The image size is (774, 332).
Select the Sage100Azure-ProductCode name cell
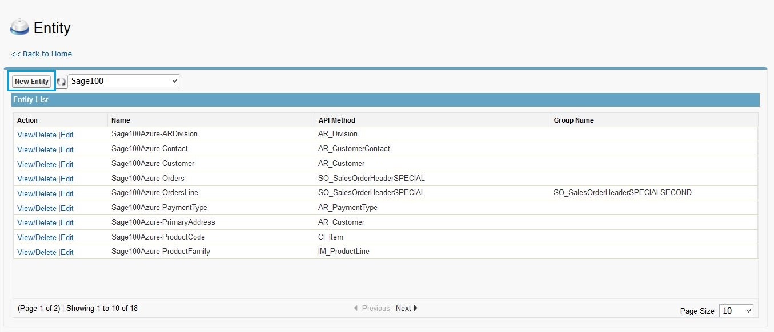[211, 237]
